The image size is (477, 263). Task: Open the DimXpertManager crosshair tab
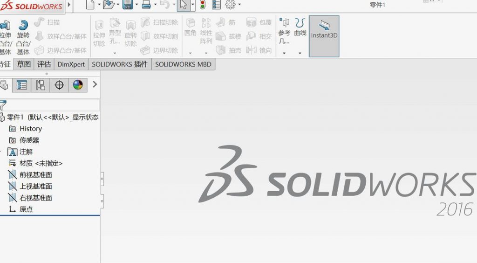(59, 85)
